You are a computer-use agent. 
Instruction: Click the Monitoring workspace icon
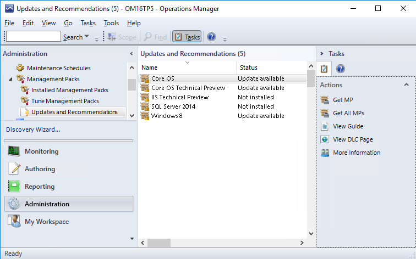tap(14, 151)
